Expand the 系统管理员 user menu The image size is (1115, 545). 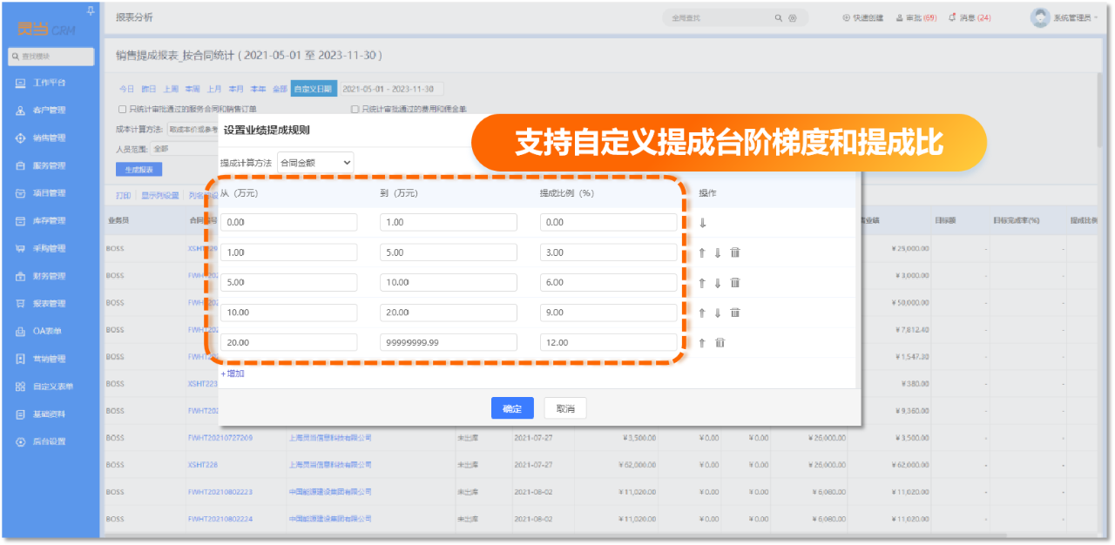pos(1064,17)
